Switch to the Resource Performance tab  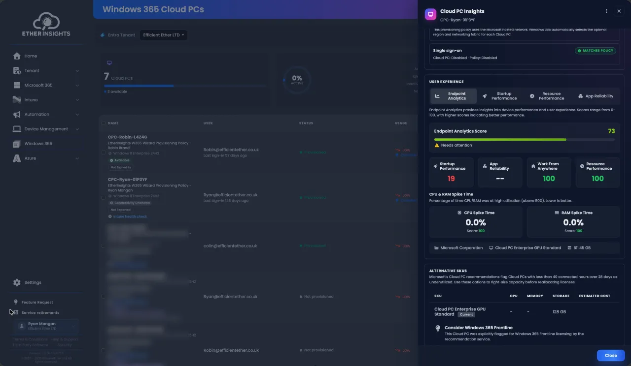click(547, 96)
